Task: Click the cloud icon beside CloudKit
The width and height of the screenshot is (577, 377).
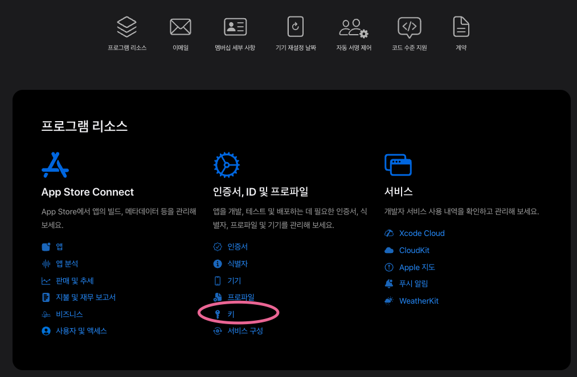Action: tap(389, 251)
